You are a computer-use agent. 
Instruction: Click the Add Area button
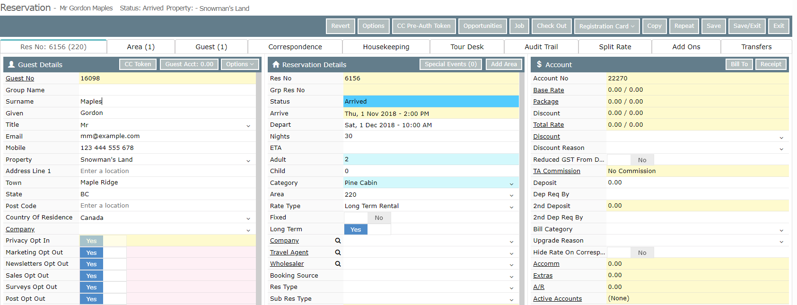coord(504,64)
